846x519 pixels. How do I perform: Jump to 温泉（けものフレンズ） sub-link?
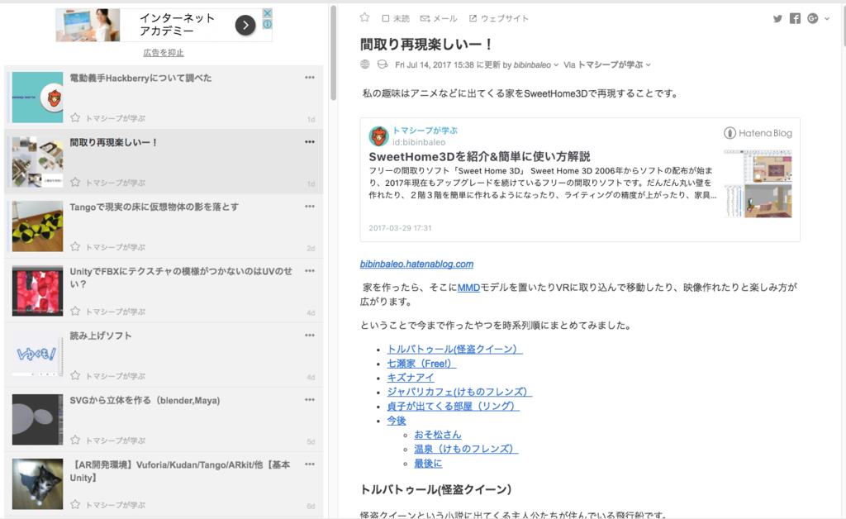[x=466, y=449]
